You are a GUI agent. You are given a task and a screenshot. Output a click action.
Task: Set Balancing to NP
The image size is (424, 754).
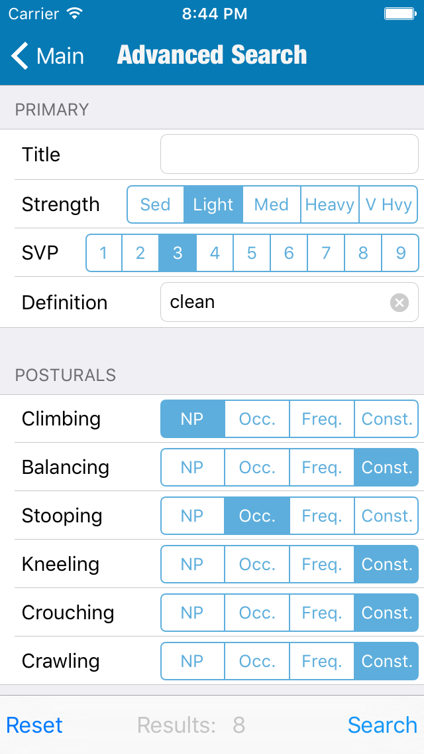pos(192,467)
